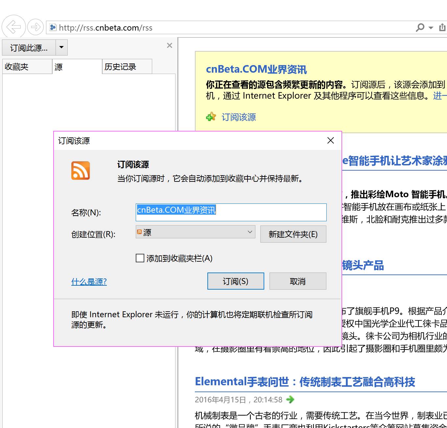The width and height of the screenshot is (447, 428).
Task: Expand the address bar search dropdown arrow
Action: (431, 28)
